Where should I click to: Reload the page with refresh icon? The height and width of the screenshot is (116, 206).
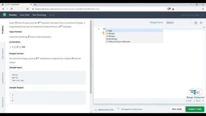[x=12, y=9]
